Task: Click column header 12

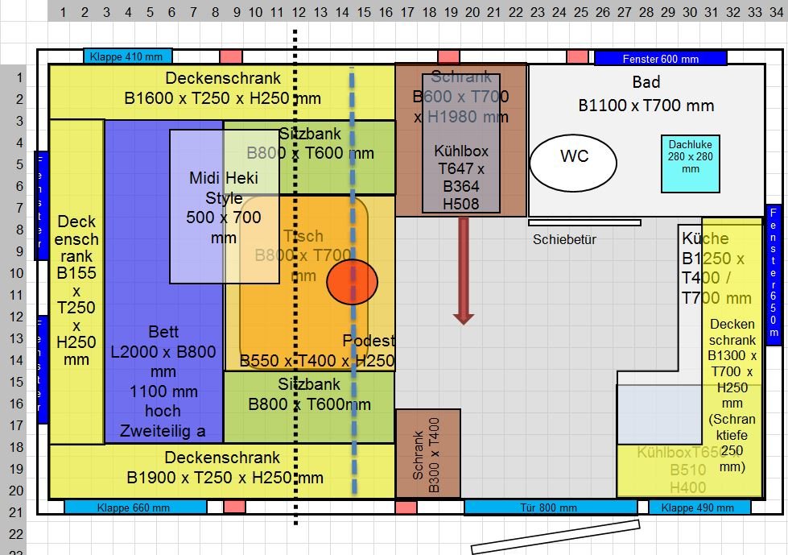Action: pyautogui.click(x=298, y=13)
